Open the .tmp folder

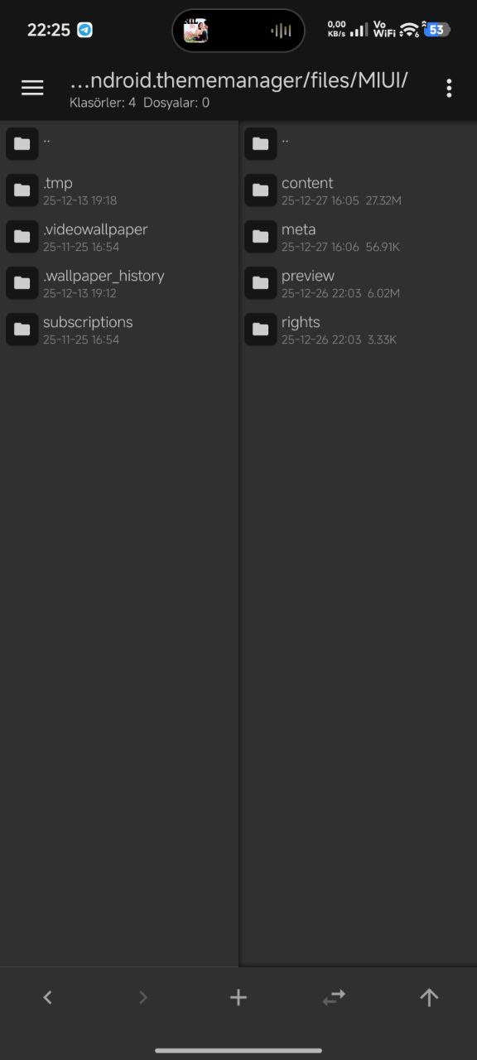[x=119, y=190]
